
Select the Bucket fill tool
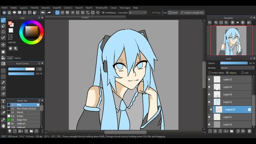tap(3, 58)
